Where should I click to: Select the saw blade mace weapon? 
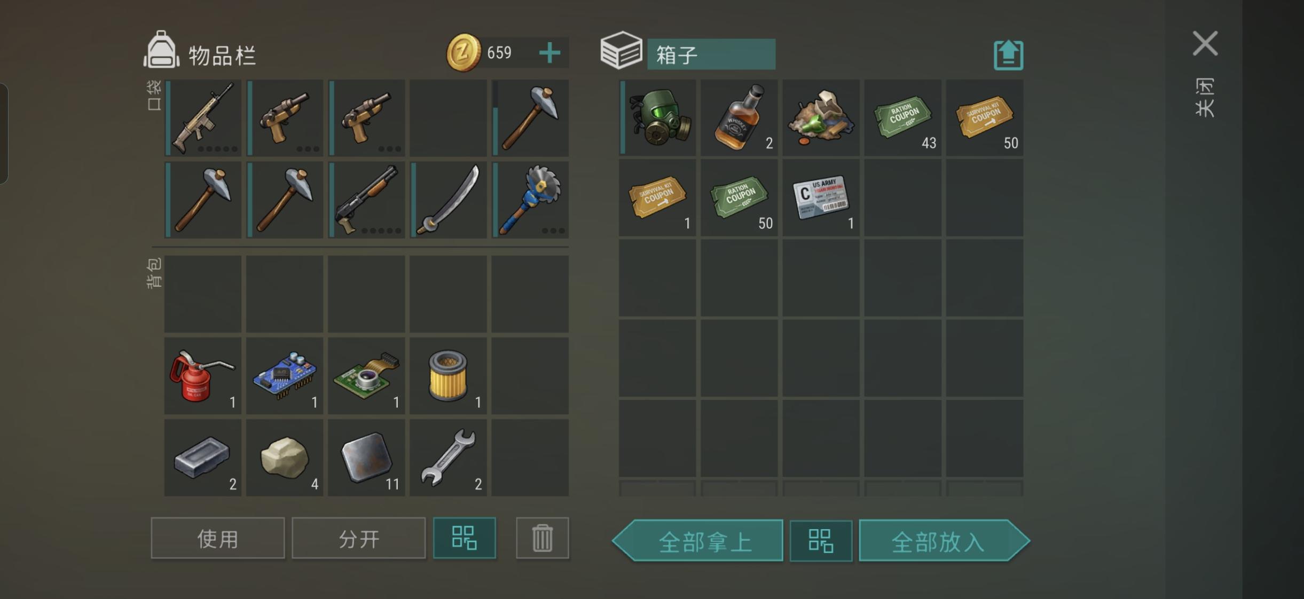pyautogui.click(x=530, y=200)
